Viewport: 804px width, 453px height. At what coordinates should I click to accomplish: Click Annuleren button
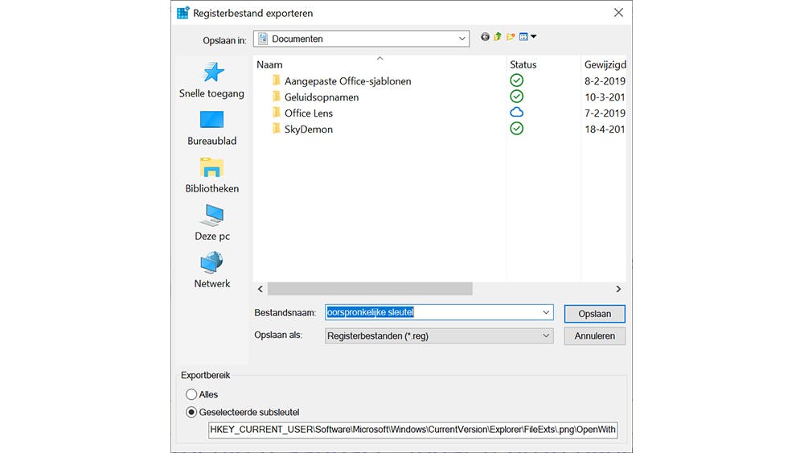point(594,336)
